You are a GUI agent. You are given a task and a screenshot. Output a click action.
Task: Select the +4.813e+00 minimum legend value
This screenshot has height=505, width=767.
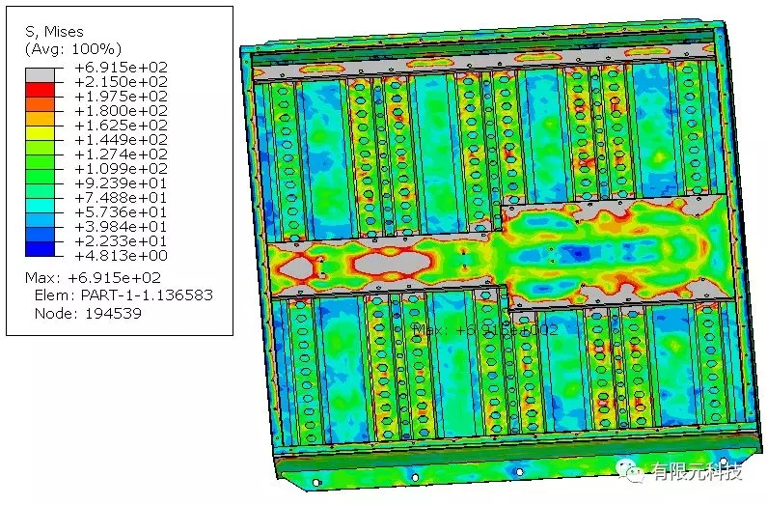coord(121,255)
